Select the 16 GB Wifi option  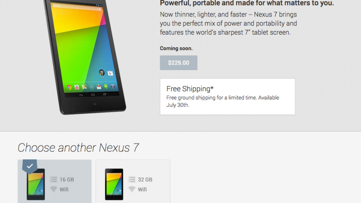pos(54,181)
